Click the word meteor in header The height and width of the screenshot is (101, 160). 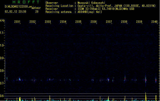36,8
